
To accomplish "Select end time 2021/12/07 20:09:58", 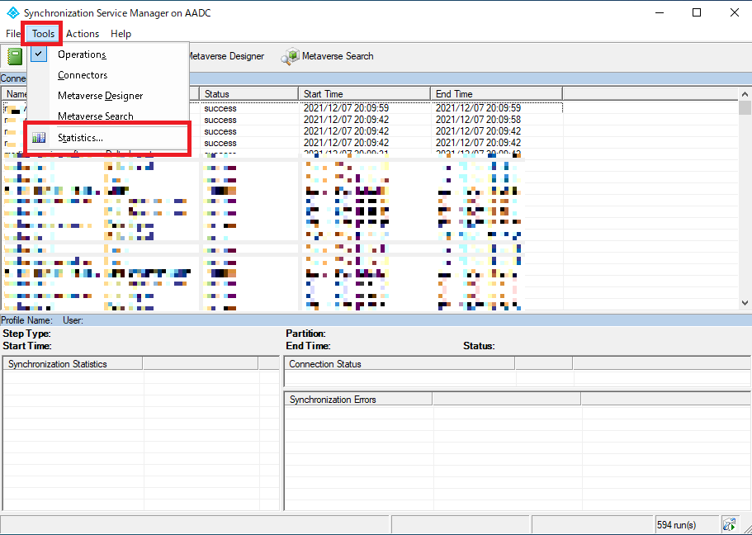I will [x=478, y=120].
